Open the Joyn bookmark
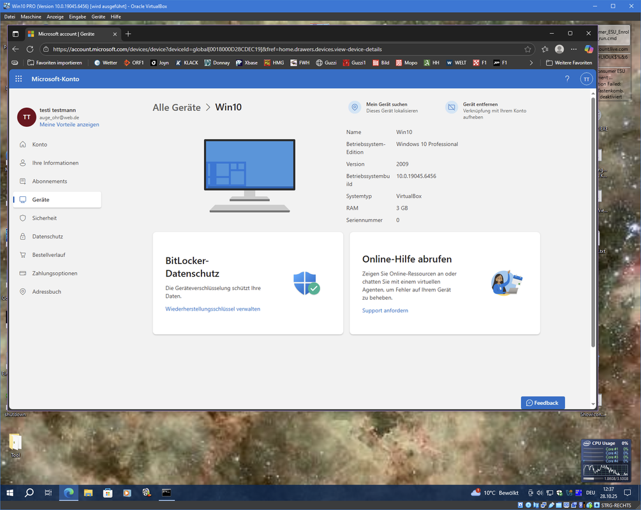This screenshot has width=641, height=510. pyautogui.click(x=159, y=62)
